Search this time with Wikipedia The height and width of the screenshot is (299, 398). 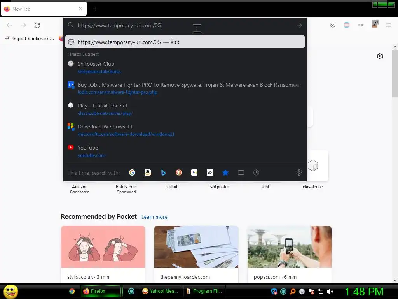click(209, 172)
